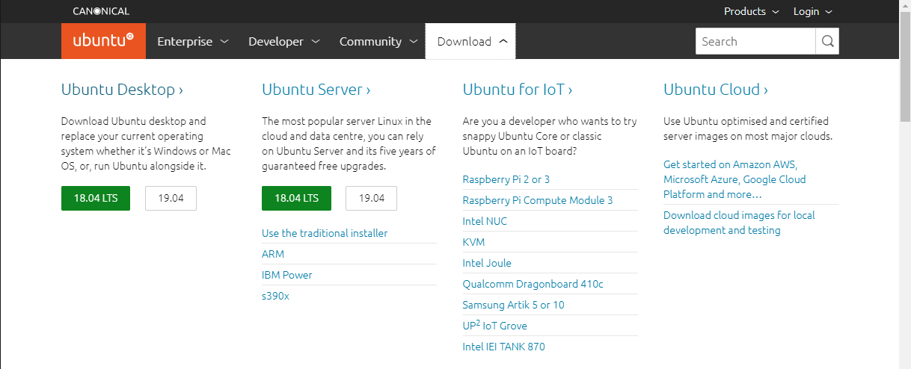Expand the Enterprise menu
This screenshot has width=911, height=369.
point(193,41)
